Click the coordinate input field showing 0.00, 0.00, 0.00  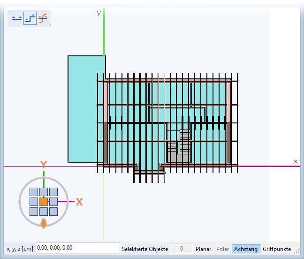pyautogui.click(x=78, y=248)
